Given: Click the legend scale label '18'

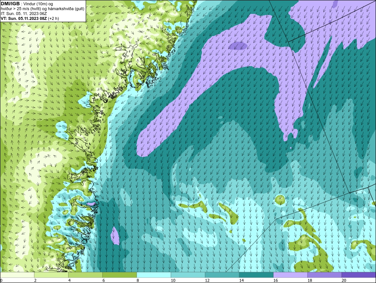Looking at the screenshot, I should 309,280.
